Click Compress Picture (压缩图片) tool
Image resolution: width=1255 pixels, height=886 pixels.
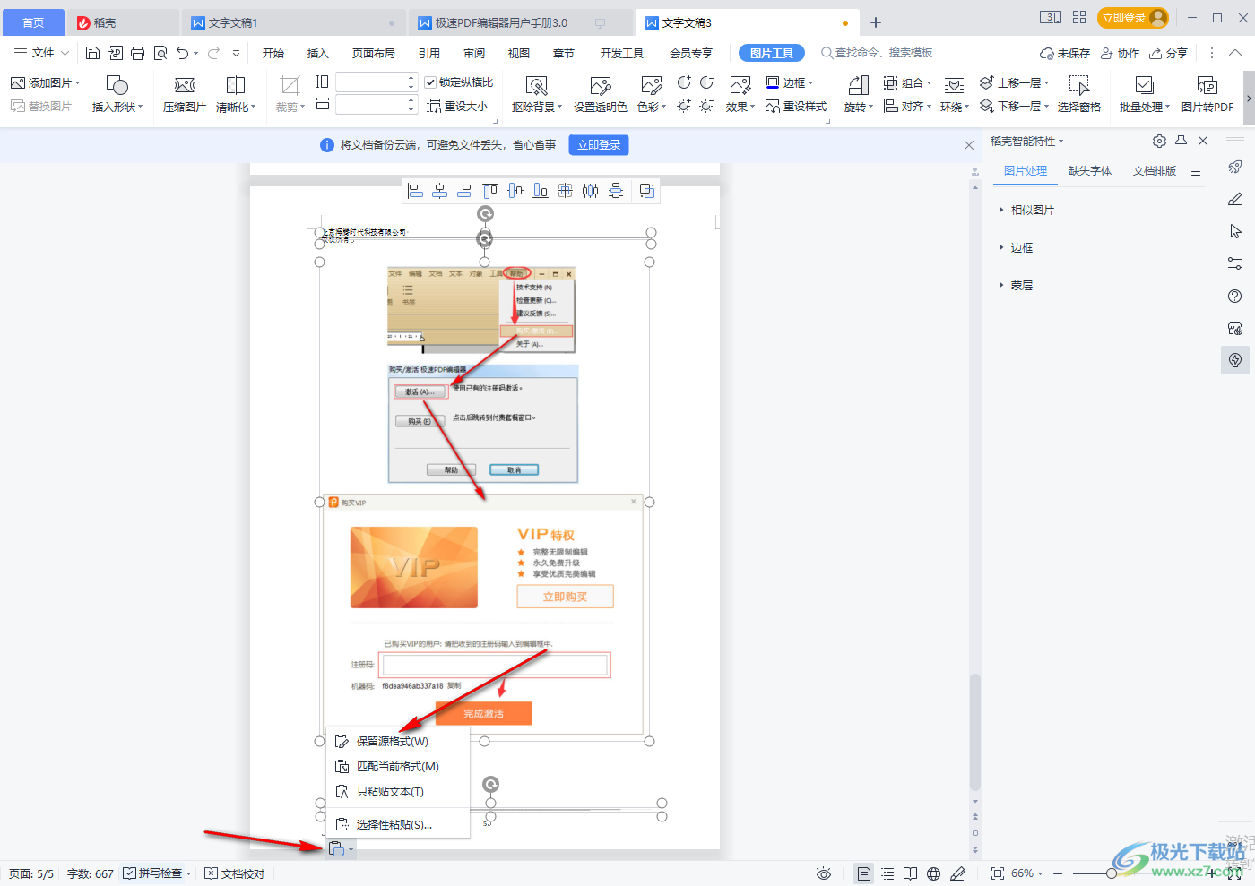tap(185, 94)
